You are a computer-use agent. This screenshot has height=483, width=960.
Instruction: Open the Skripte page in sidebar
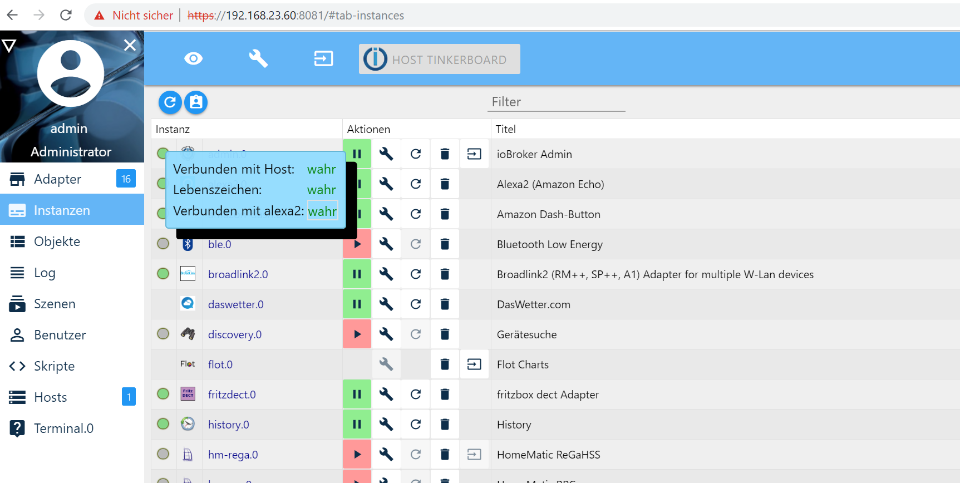[x=54, y=366]
